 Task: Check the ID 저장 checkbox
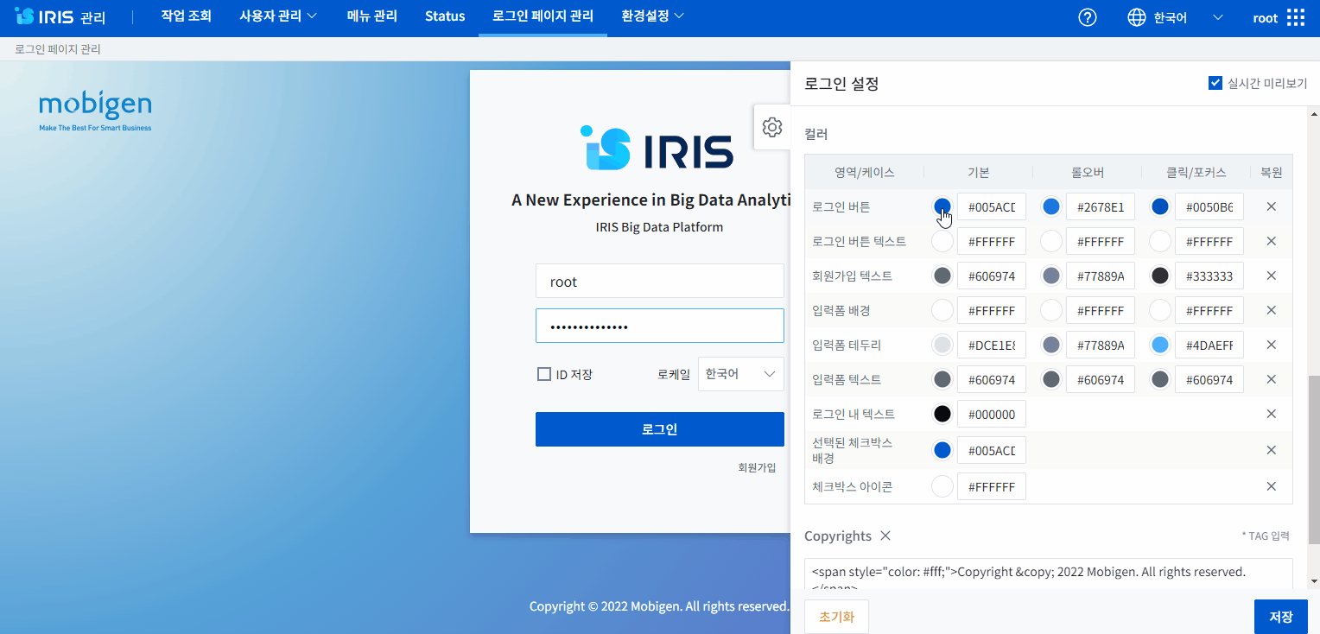pyautogui.click(x=543, y=374)
